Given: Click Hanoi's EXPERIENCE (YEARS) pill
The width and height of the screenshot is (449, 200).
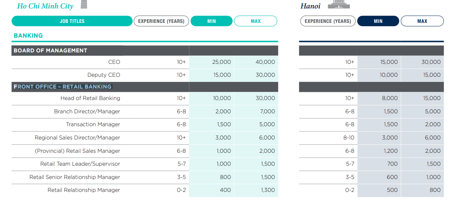Looking at the screenshot, I should point(328,21).
